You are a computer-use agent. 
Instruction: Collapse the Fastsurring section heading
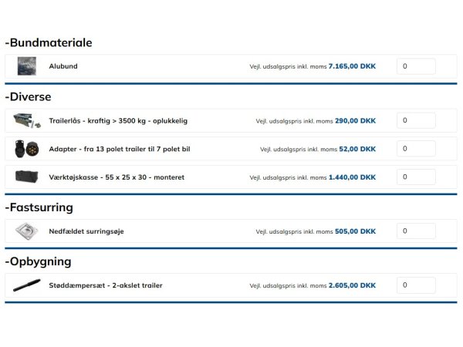click(x=39, y=207)
